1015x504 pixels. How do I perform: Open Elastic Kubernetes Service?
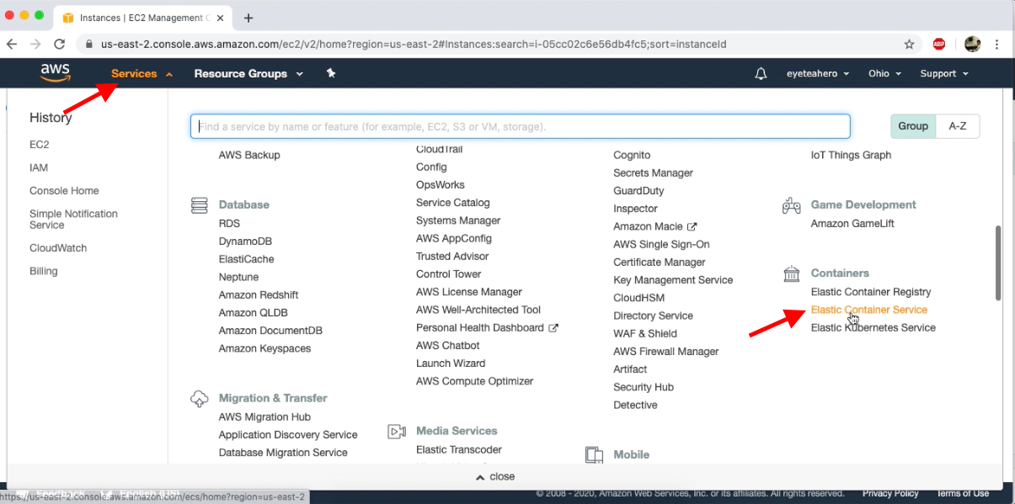[873, 327]
